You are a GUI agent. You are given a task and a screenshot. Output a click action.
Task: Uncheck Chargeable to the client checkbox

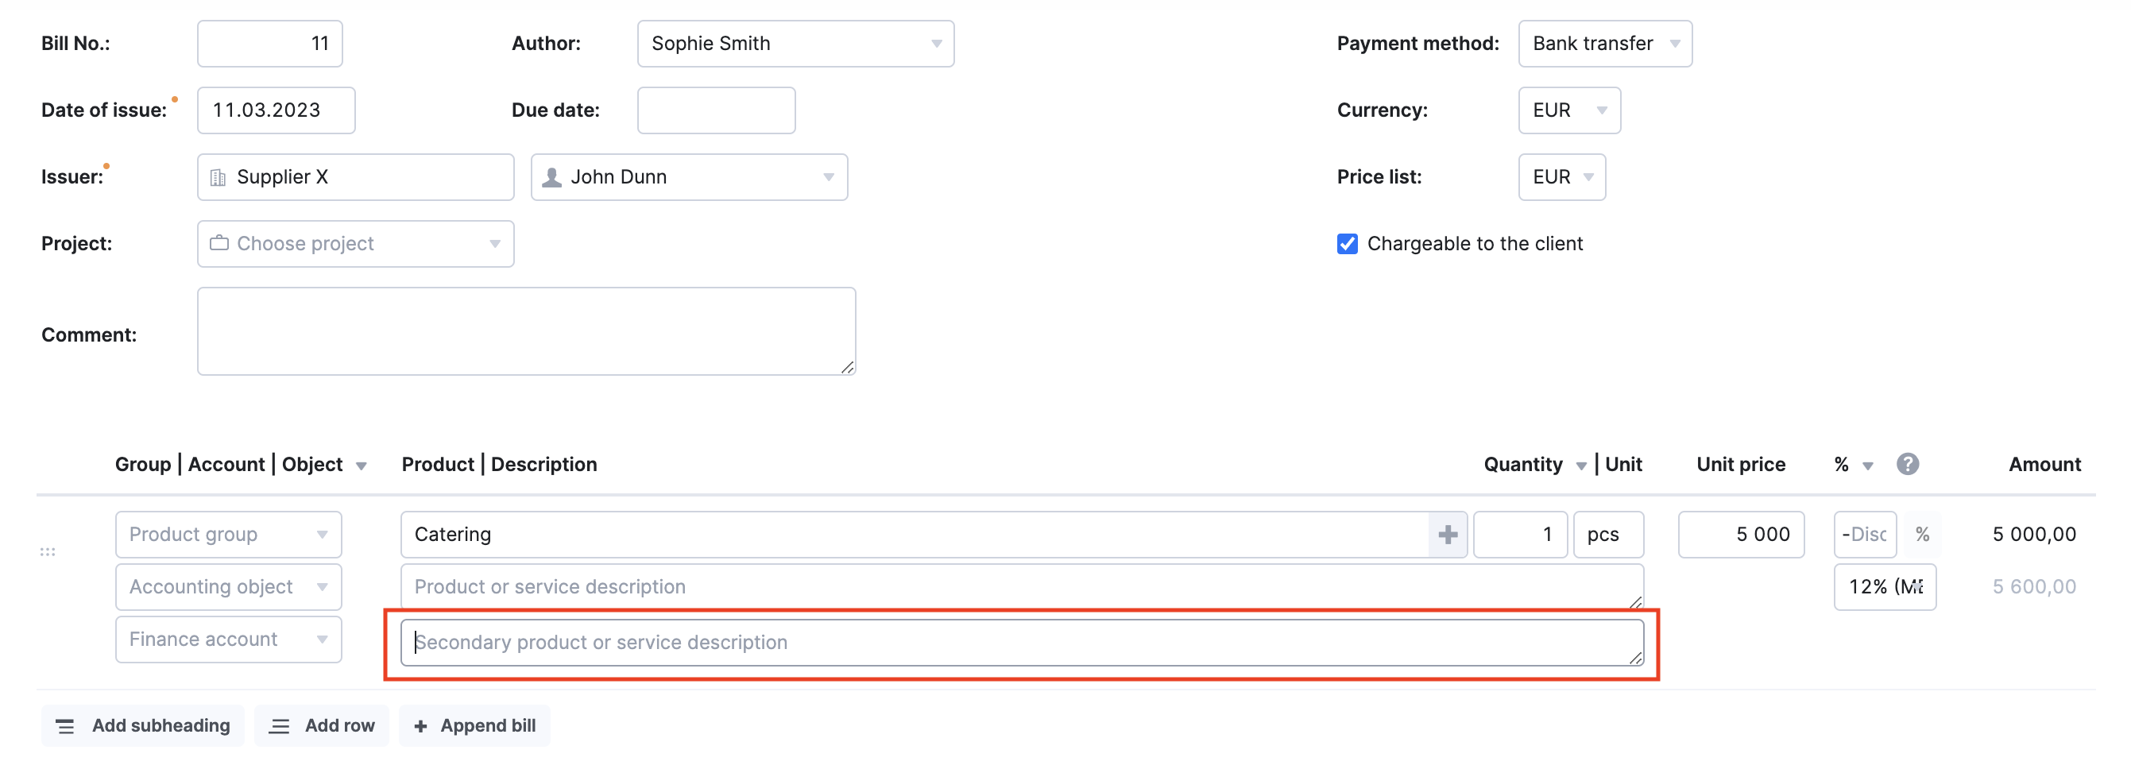(1348, 244)
